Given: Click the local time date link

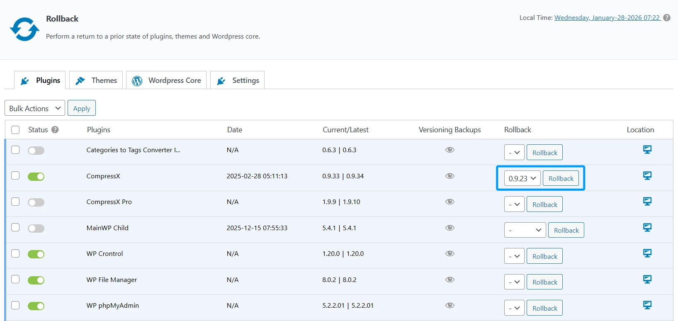Looking at the screenshot, I should click(x=607, y=18).
